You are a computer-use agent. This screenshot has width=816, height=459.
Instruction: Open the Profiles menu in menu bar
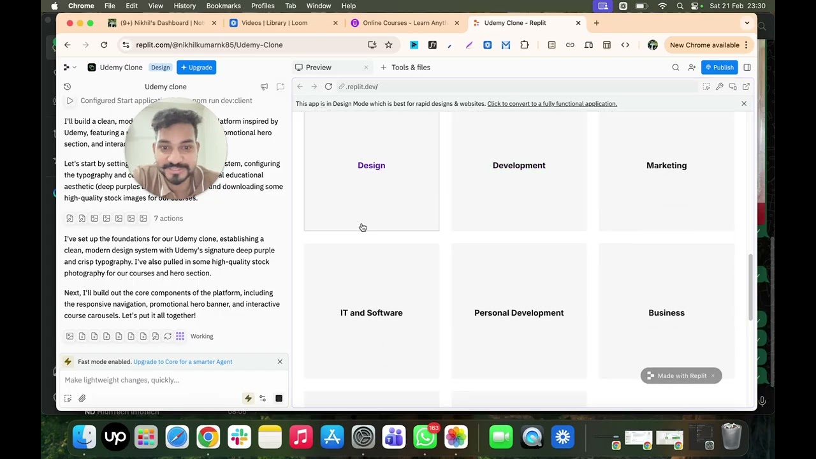(x=263, y=6)
